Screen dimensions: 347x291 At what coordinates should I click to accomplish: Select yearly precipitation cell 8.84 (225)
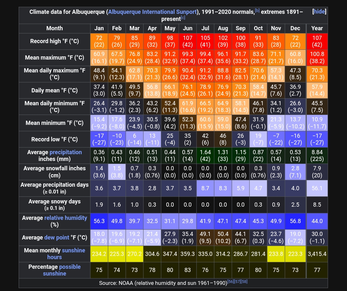point(317,155)
